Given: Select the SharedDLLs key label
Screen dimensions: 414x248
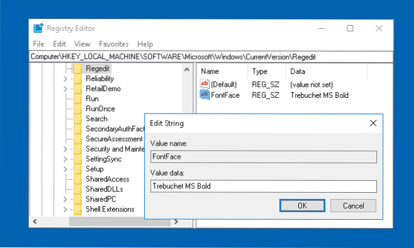Looking at the screenshot, I should tap(104, 189).
